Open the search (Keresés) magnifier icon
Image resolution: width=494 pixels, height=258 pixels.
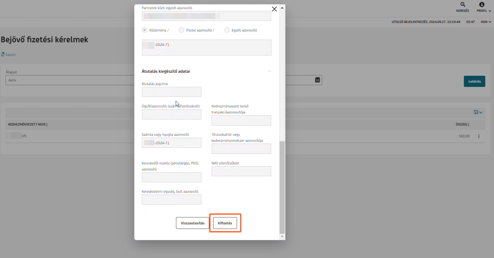tap(462, 5)
